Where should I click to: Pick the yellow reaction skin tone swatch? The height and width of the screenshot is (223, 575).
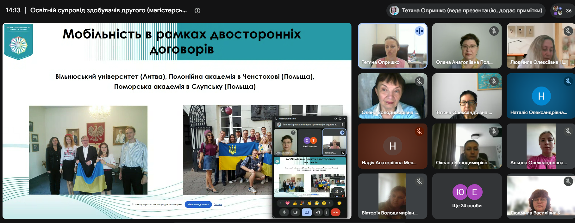[339, 203]
